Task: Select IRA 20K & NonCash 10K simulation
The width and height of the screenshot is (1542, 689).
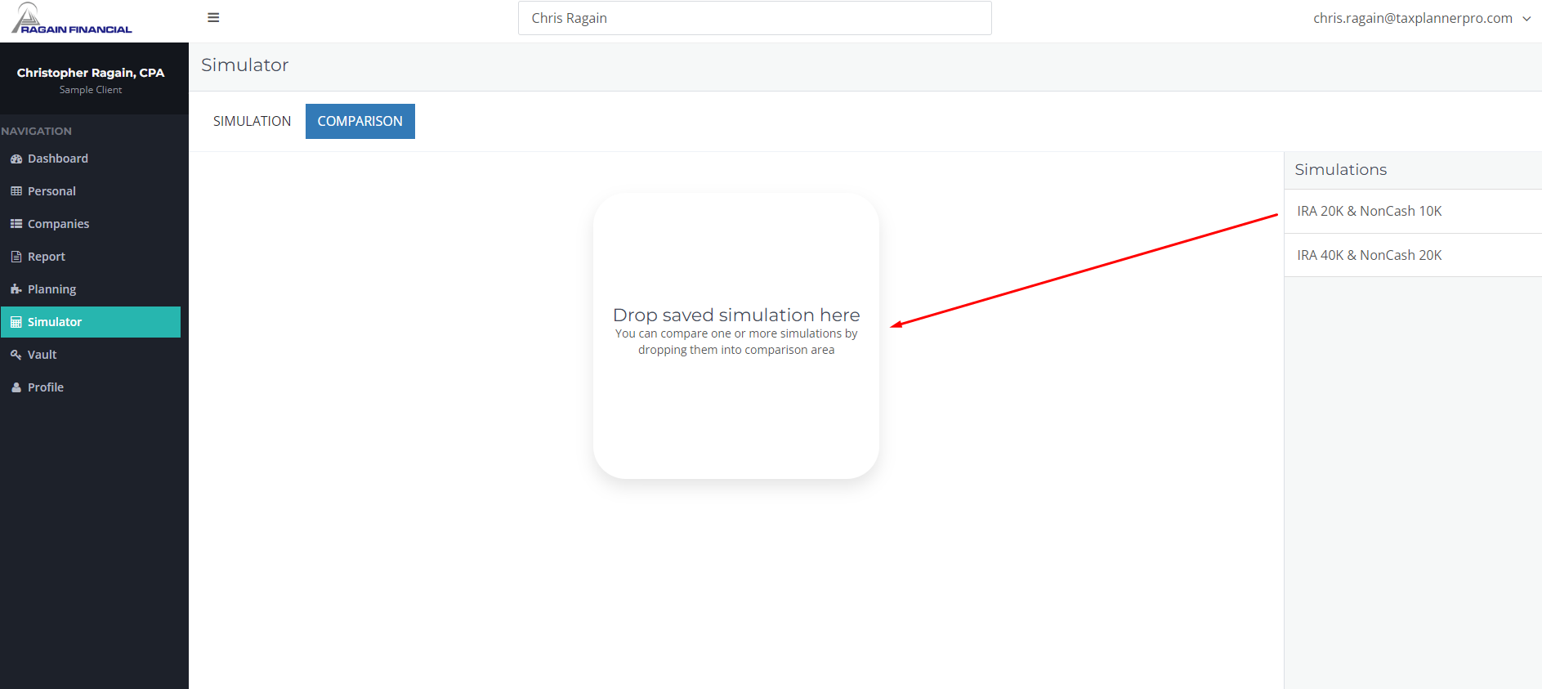Action: (1413, 211)
